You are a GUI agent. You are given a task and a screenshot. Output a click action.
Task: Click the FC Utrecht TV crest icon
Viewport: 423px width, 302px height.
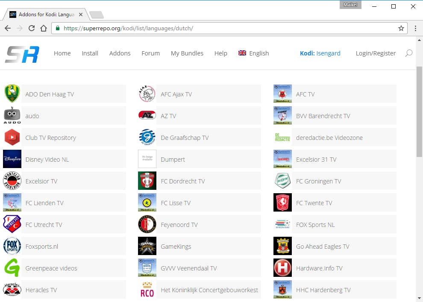12,224
